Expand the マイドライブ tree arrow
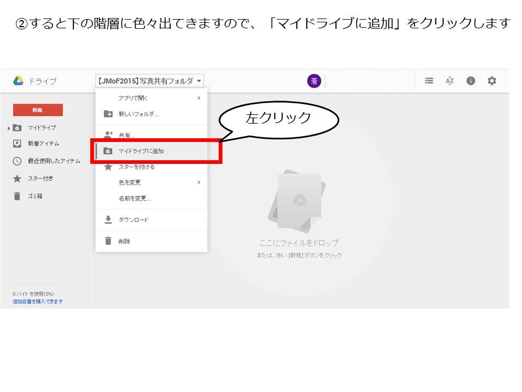The image size is (522, 392). click(x=9, y=128)
